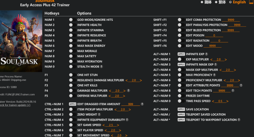The width and height of the screenshot is (254, 137).
Task: Open the check for trainer update link
Action: point(15,105)
